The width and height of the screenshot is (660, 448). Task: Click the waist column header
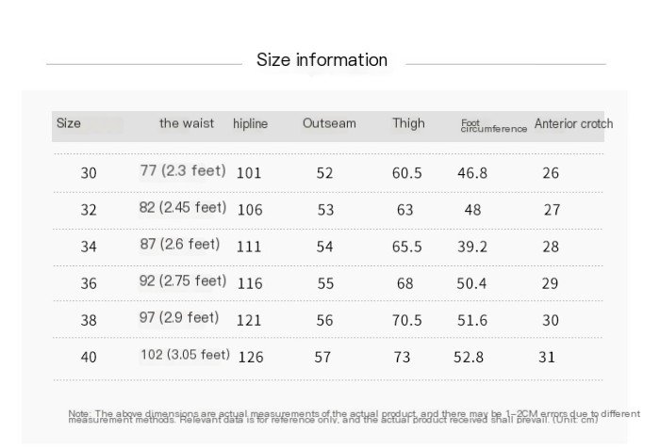(x=187, y=123)
